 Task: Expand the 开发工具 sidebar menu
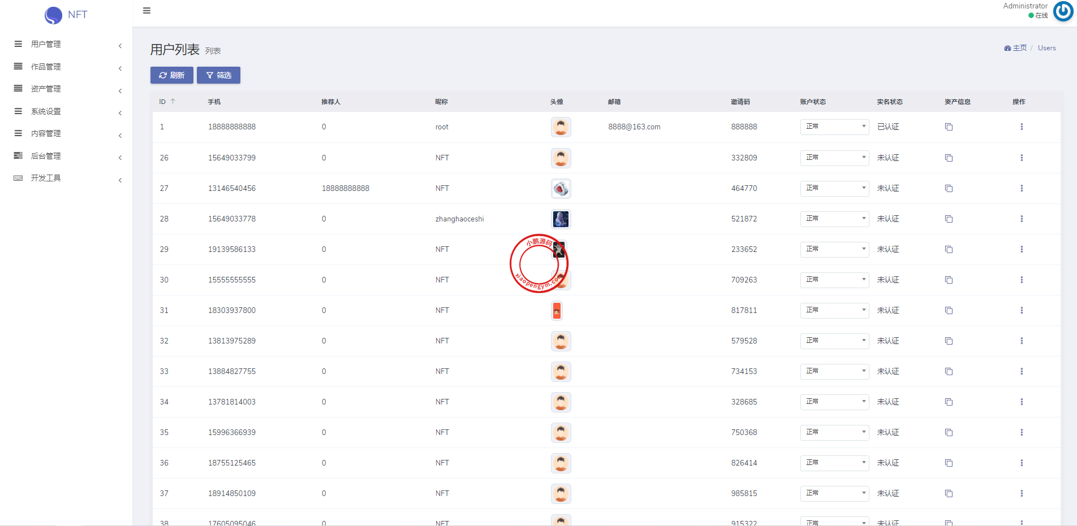pyautogui.click(x=67, y=178)
